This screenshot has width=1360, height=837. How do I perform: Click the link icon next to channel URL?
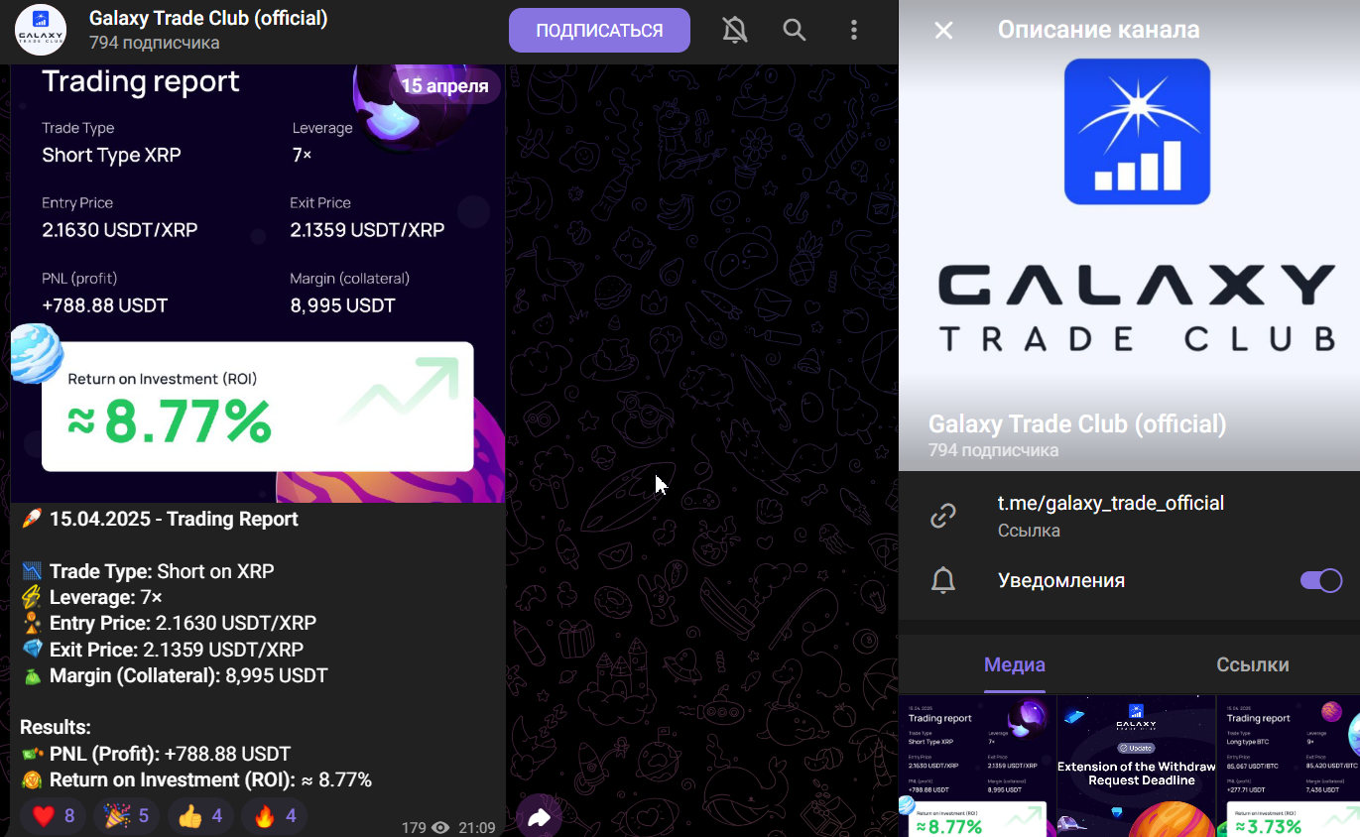(x=942, y=516)
